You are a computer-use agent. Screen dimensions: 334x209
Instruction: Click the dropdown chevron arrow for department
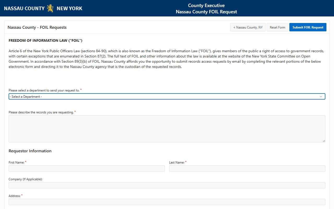click(x=321, y=97)
